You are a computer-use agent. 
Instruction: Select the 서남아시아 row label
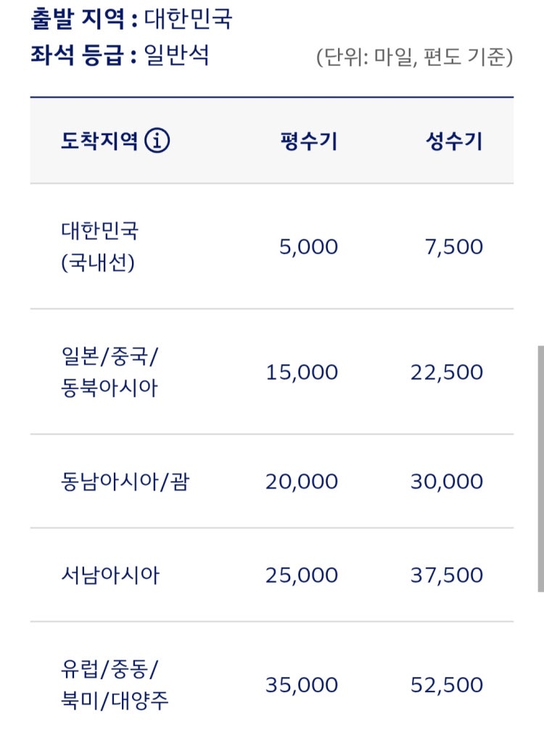(x=110, y=575)
